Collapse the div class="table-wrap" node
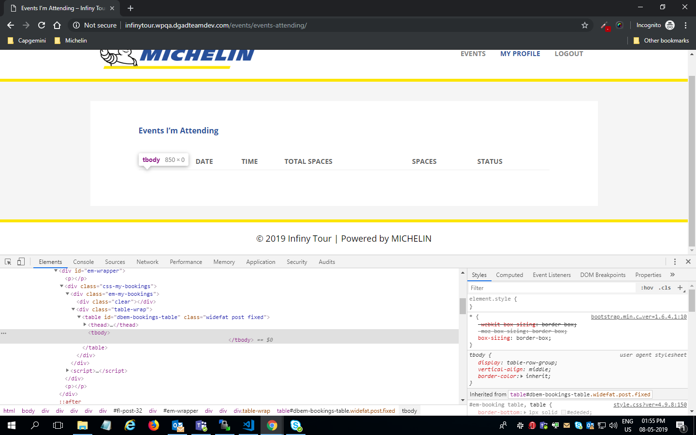Image resolution: width=696 pixels, height=435 pixels. point(73,309)
